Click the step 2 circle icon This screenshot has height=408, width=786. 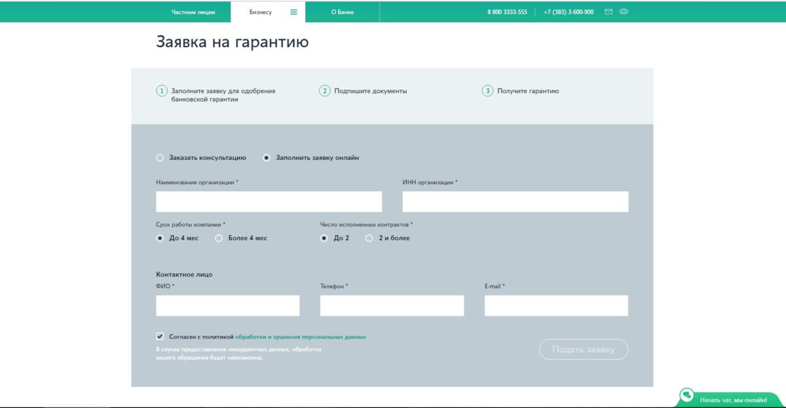pos(325,91)
